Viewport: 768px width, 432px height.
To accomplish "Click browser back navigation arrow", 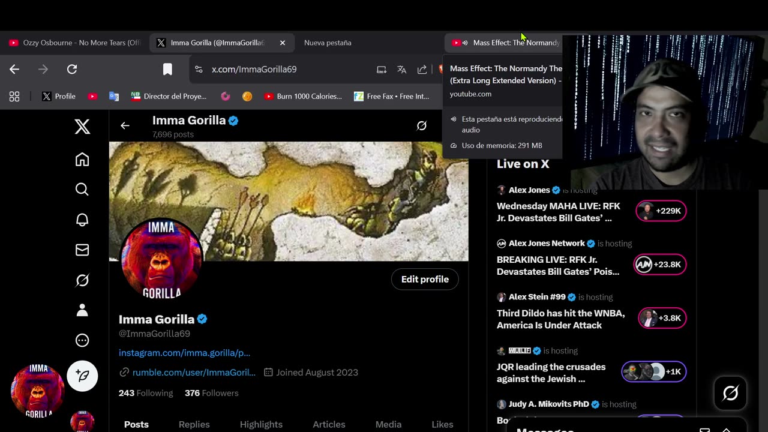I will [14, 69].
